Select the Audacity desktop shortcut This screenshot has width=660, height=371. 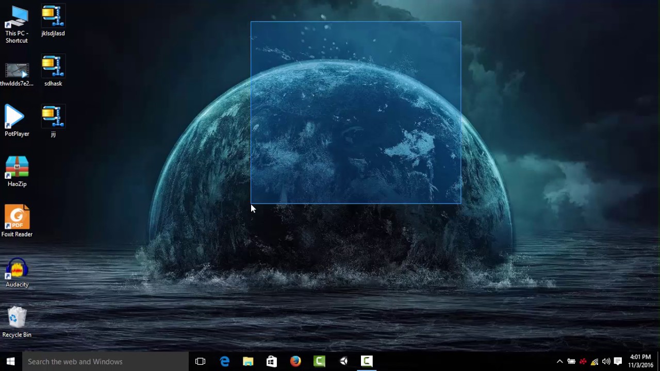coord(16,272)
